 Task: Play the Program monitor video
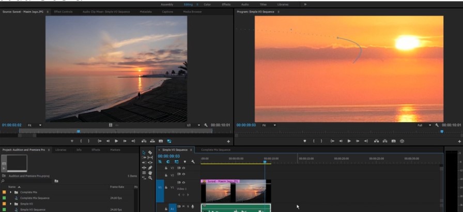349,141
